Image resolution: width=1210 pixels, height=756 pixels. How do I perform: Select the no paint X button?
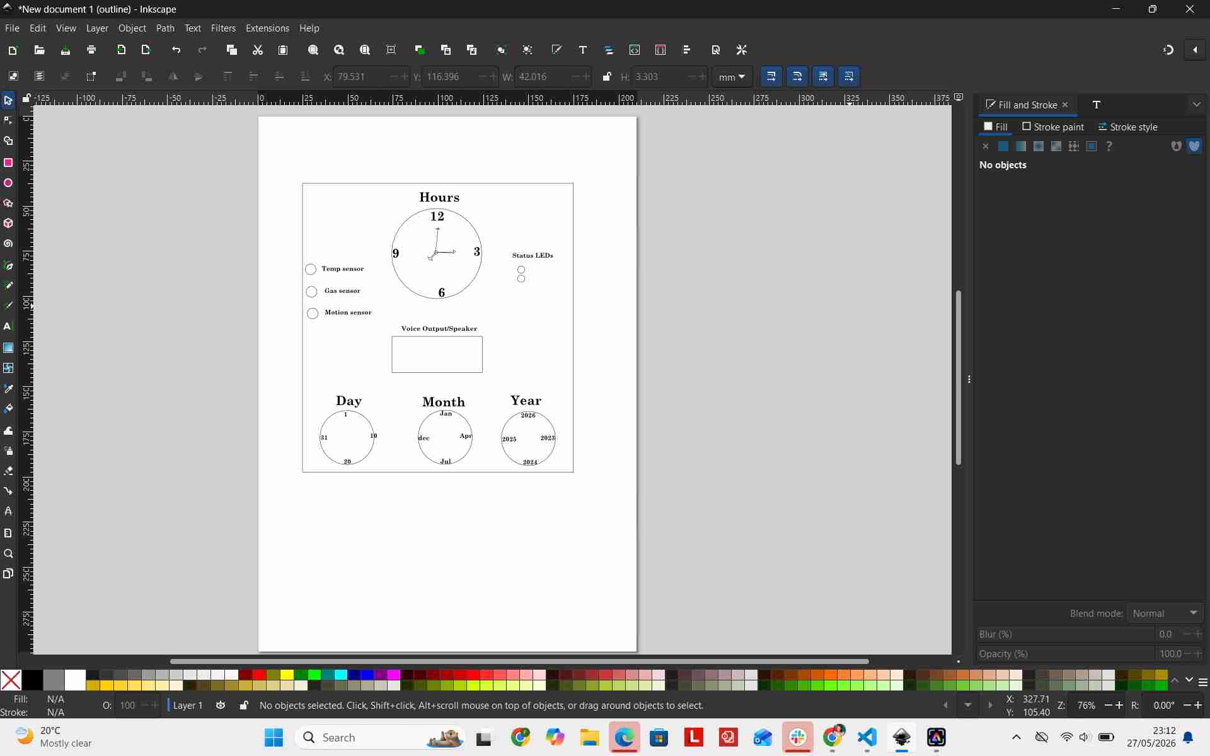(x=986, y=146)
